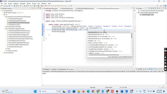
Task: Click the Search magnifier icon in top toolbar
Action: [157, 6]
